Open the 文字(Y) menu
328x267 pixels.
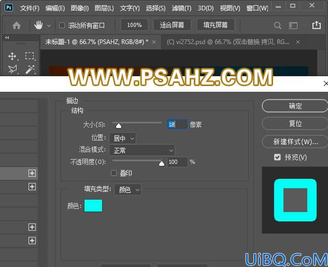(130, 8)
